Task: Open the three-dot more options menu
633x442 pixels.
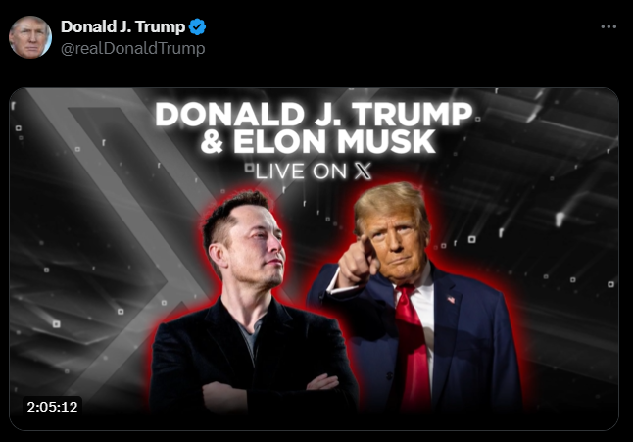Action: (x=609, y=26)
